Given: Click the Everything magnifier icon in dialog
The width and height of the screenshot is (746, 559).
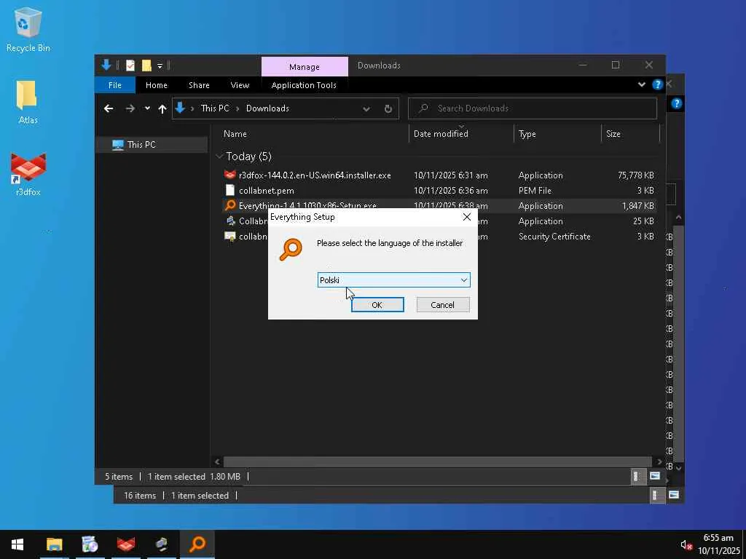Looking at the screenshot, I should click(x=291, y=250).
